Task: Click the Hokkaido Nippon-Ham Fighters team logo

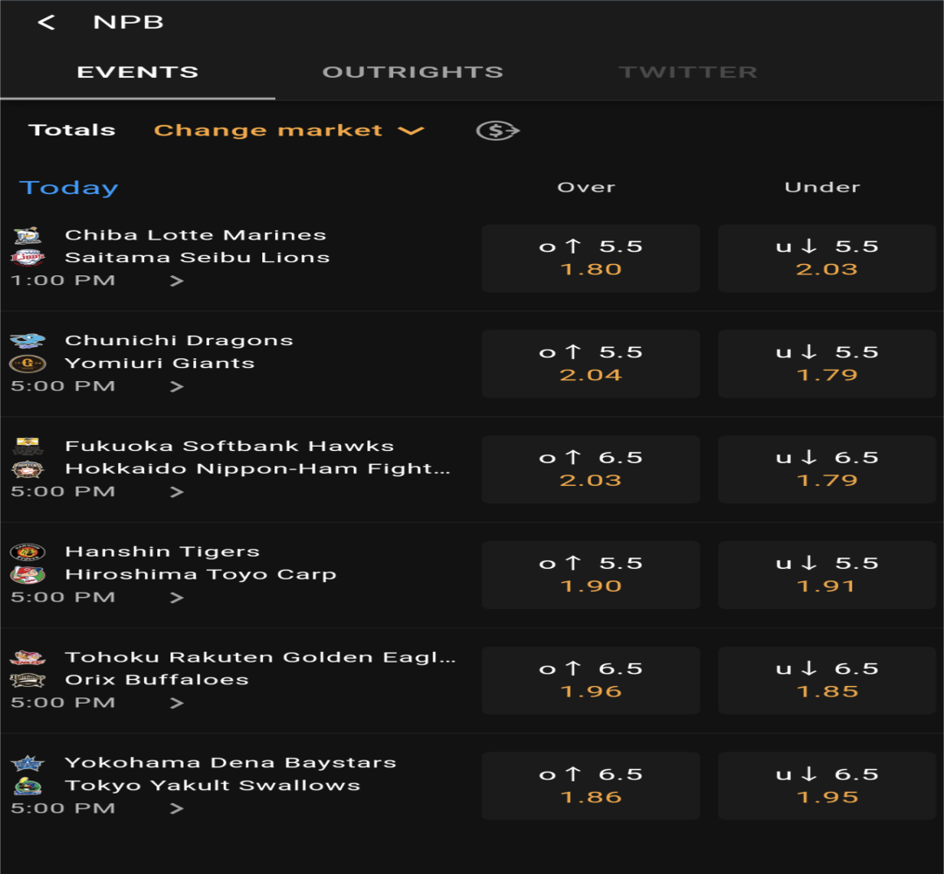Action: point(28,469)
